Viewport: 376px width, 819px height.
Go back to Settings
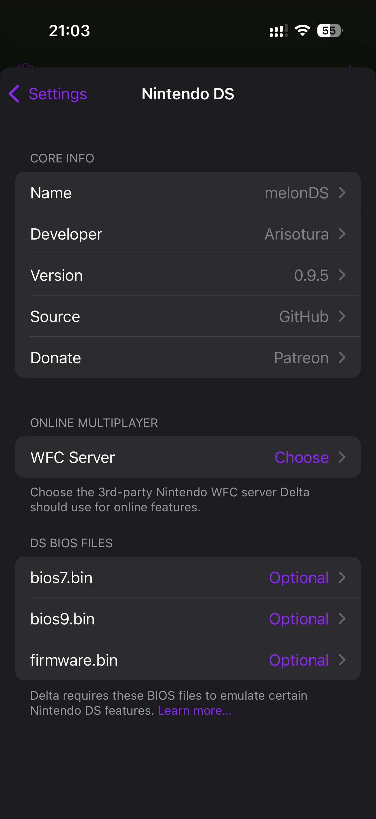pos(57,94)
